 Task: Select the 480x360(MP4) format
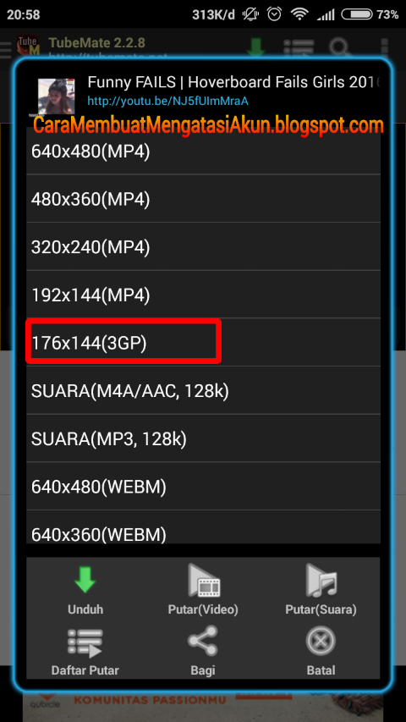[203, 199]
